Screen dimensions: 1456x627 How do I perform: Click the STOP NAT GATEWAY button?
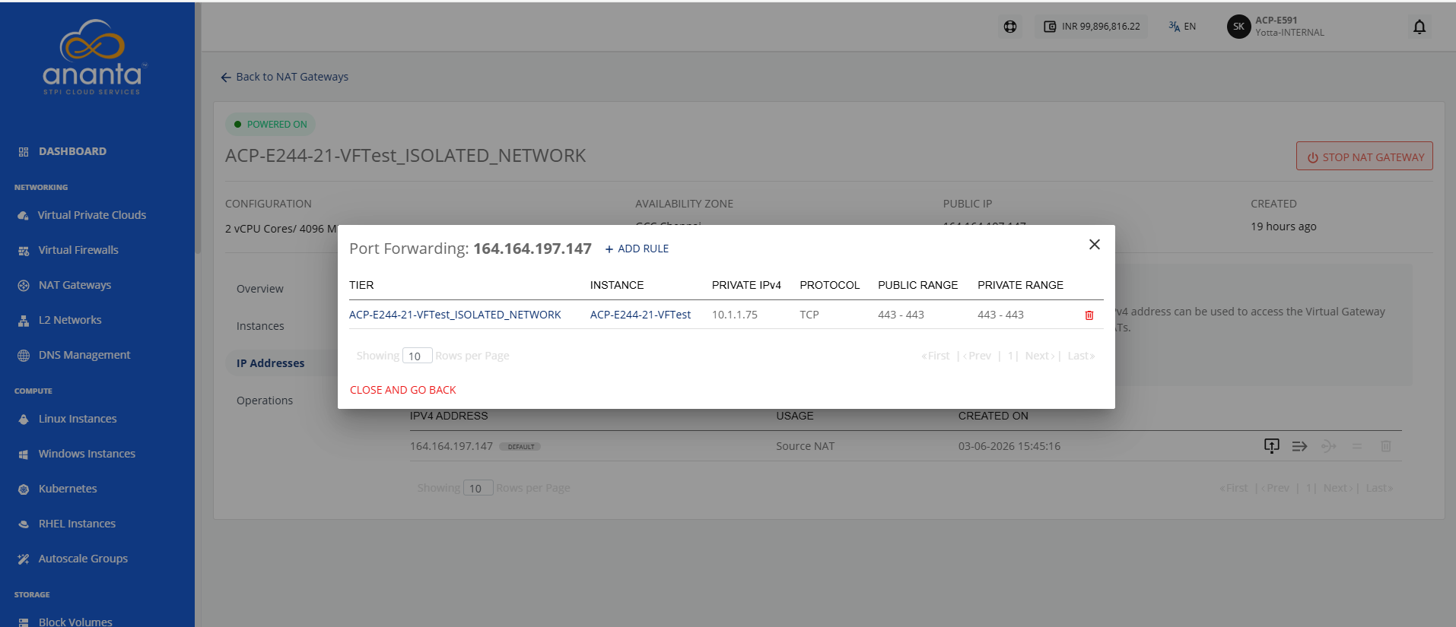1364,157
